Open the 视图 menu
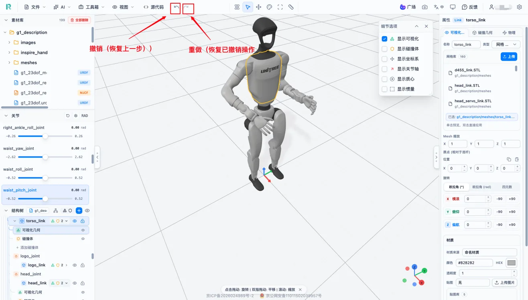 (x=124, y=7)
